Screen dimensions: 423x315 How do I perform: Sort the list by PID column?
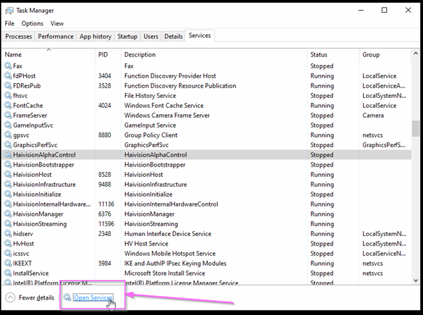(103, 55)
